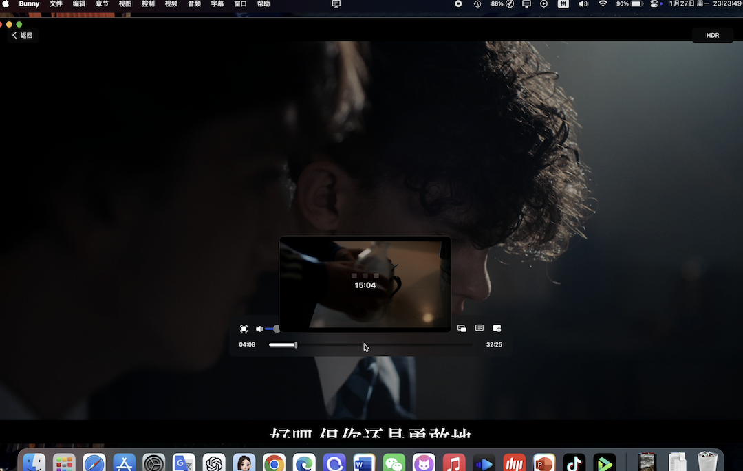Launch Microsoft Edge from the Dock

point(304,463)
